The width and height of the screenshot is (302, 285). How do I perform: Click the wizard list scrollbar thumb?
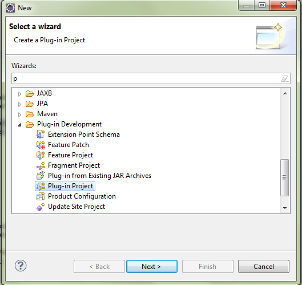click(284, 177)
